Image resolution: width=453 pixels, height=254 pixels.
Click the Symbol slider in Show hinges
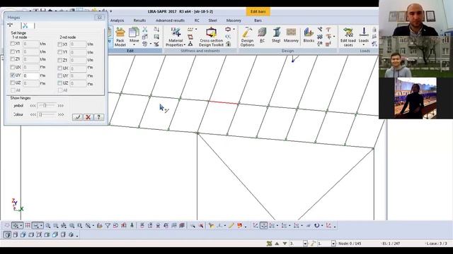pos(47,106)
